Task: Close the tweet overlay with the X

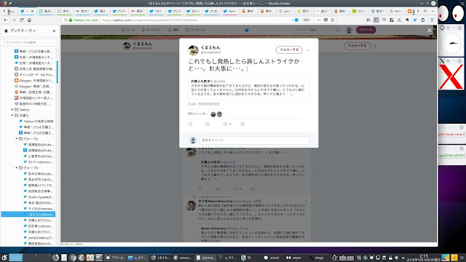Action: point(430,30)
